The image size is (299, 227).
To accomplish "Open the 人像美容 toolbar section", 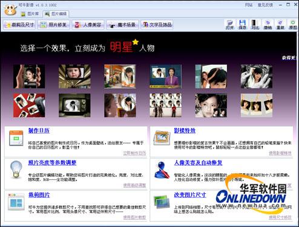I will pos(88,25).
